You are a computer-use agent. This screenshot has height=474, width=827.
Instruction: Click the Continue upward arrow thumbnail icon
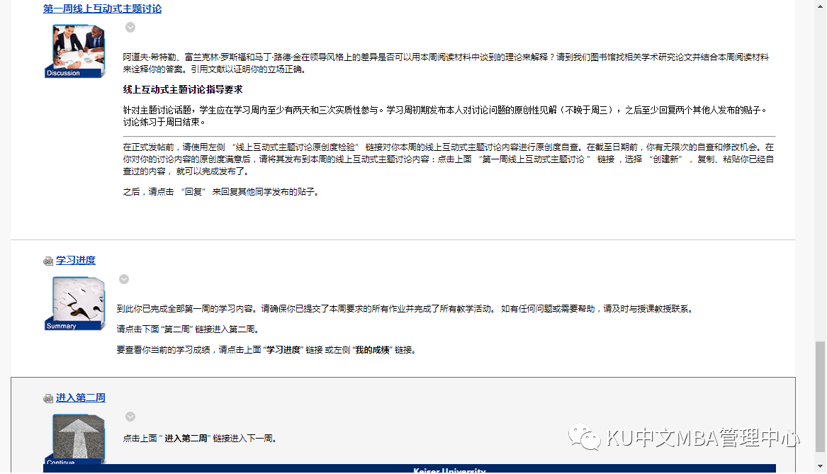click(x=78, y=436)
